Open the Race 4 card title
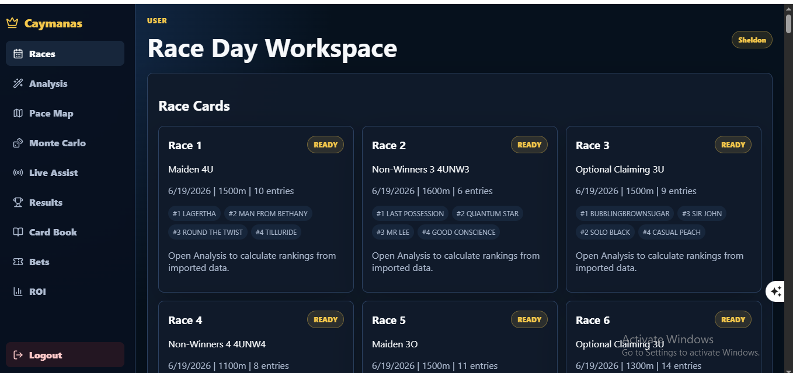The height and width of the screenshot is (373, 793). 185,321
